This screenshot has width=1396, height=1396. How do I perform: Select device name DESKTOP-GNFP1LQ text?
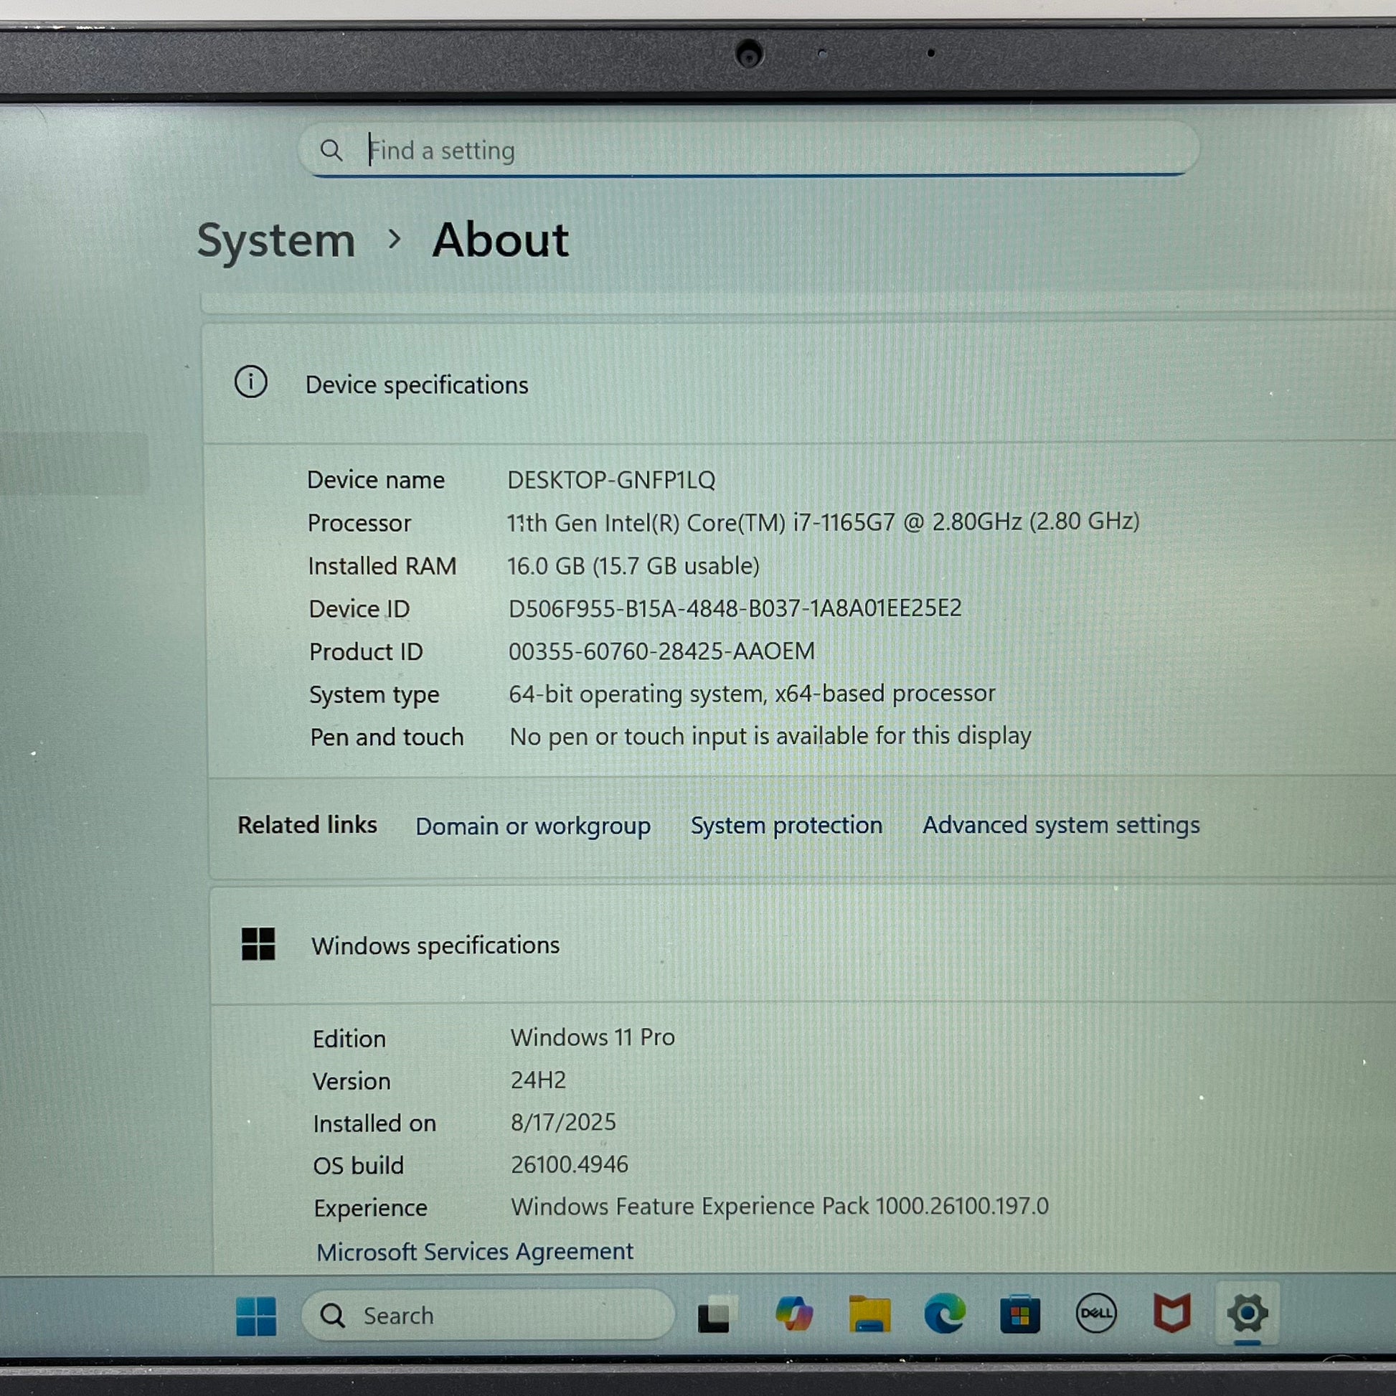coord(611,480)
